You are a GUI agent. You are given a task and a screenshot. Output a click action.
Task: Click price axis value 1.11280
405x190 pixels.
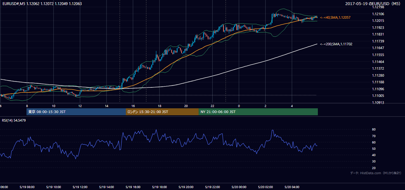[378, 75]
